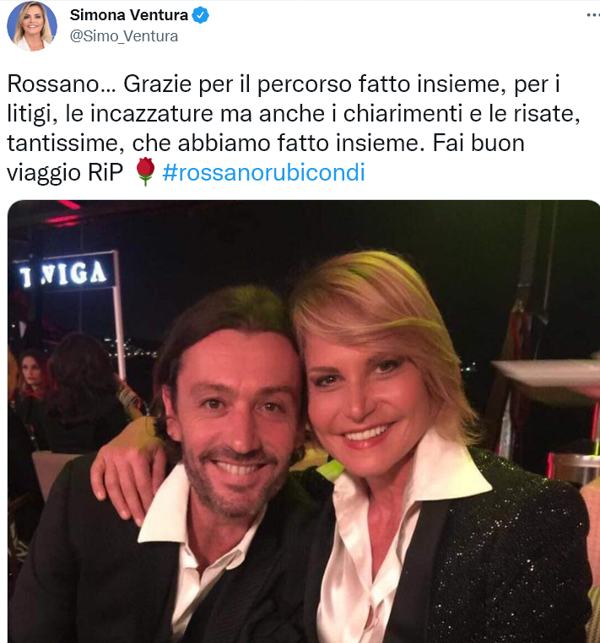600x643 pixels.
Task: Click Simona Ventura's round profile avatar
Action: coord(32,26)
